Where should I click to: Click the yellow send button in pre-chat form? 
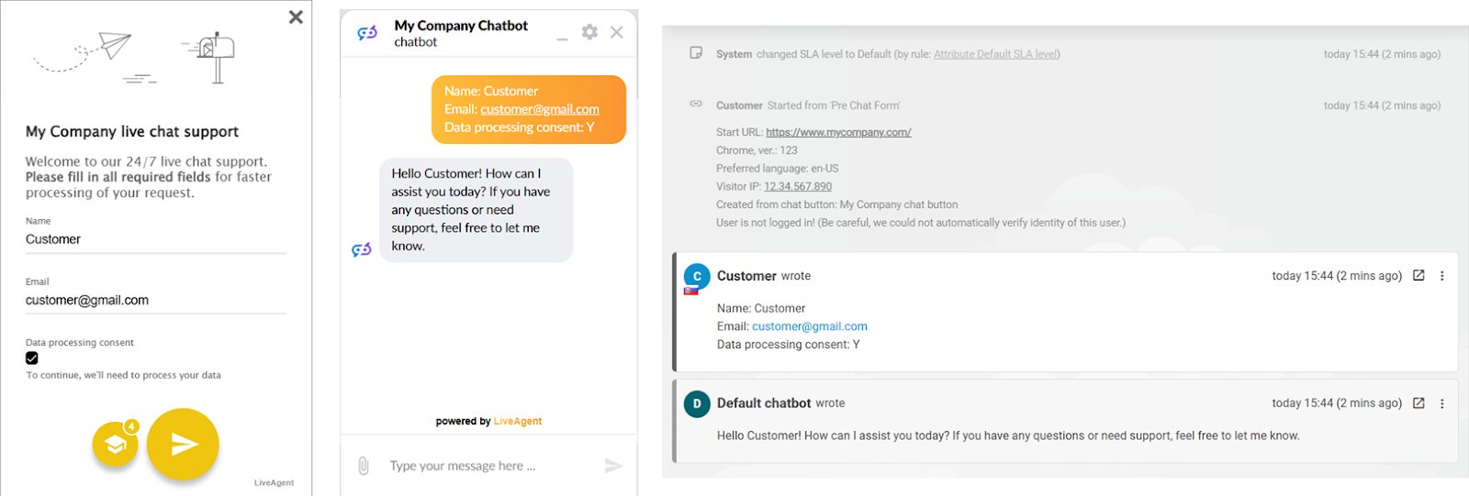pos(183,445)
